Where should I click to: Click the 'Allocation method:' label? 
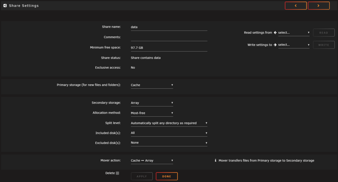[106, 113]
